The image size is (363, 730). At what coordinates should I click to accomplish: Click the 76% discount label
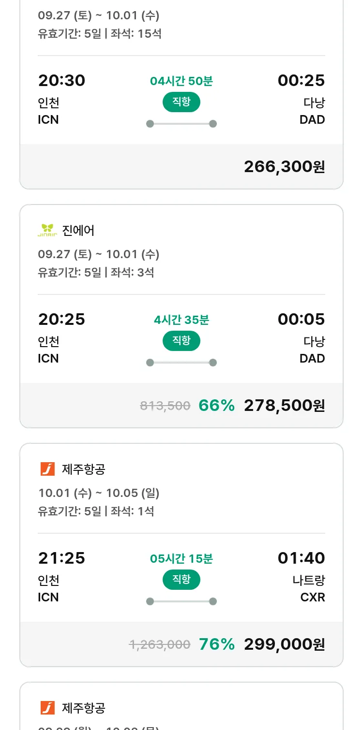pos(216,644)
